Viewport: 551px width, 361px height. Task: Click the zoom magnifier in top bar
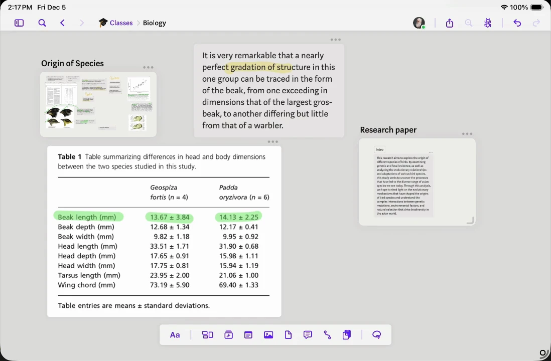point(468,23)
